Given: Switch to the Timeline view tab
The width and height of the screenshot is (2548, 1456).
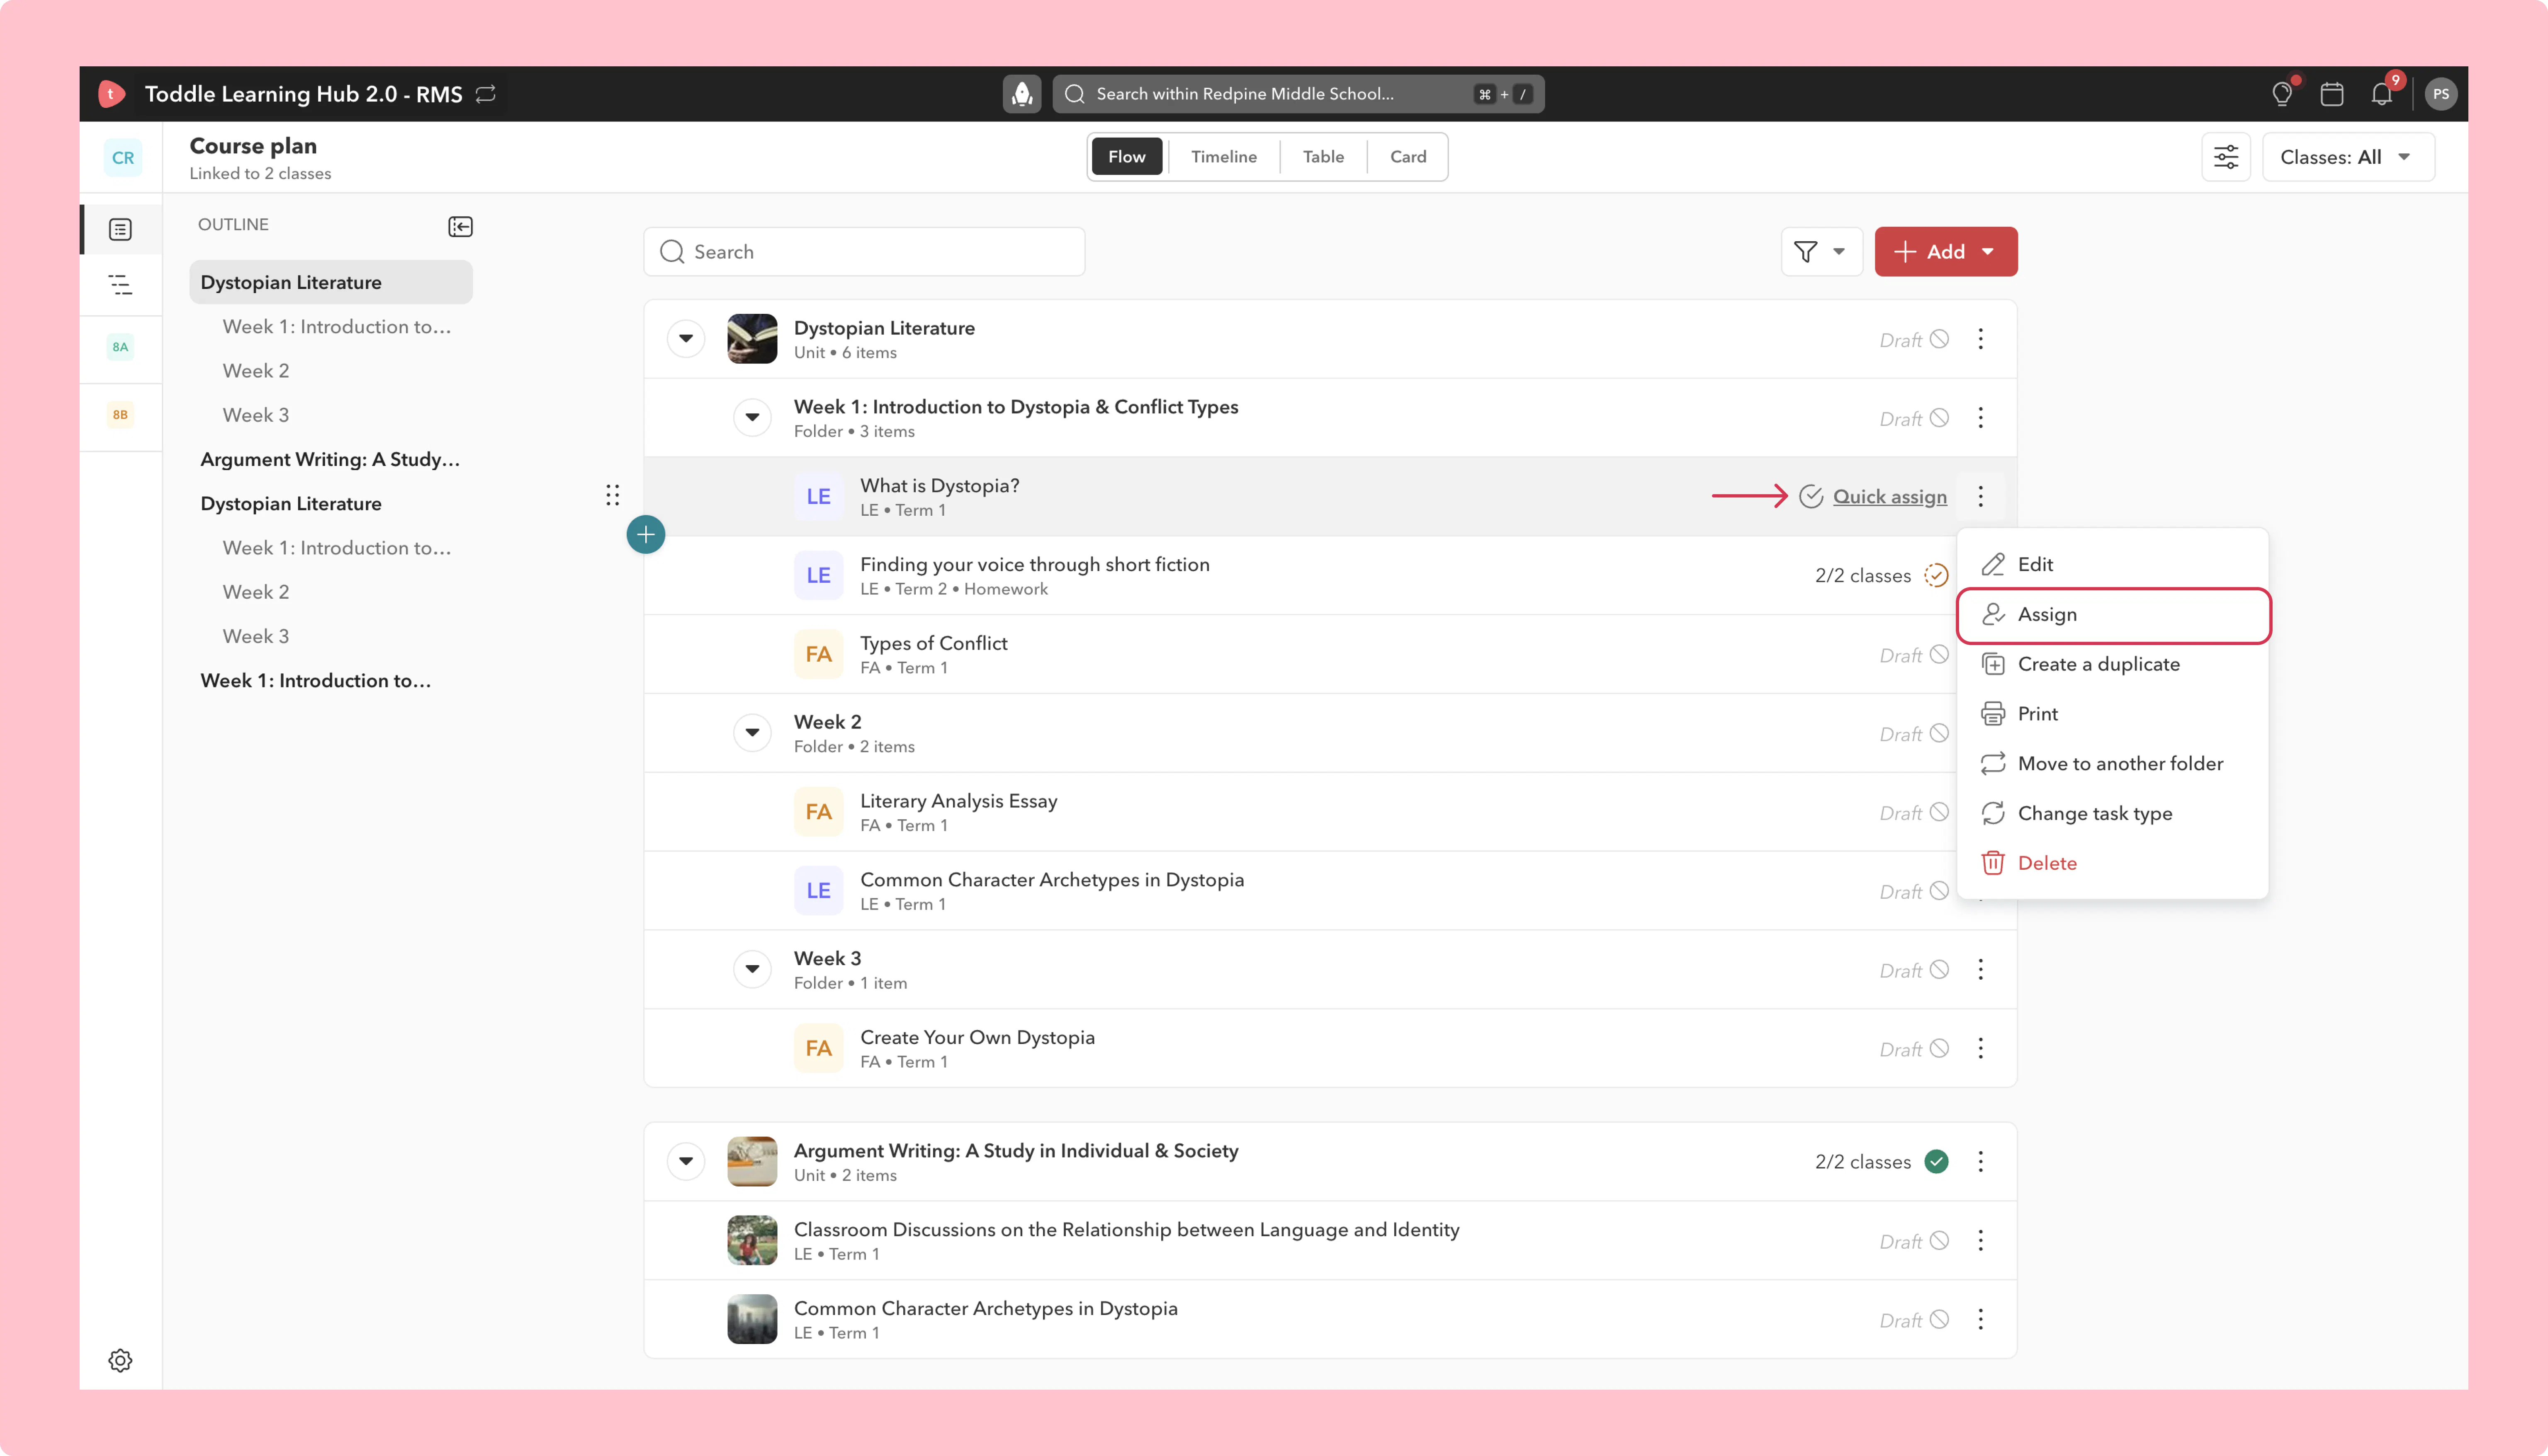Looking at the screenshot, I should pos(1223,157).
